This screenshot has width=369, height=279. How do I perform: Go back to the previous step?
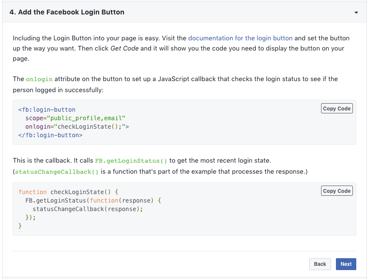point(320,264)
